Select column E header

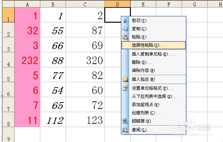143,4
